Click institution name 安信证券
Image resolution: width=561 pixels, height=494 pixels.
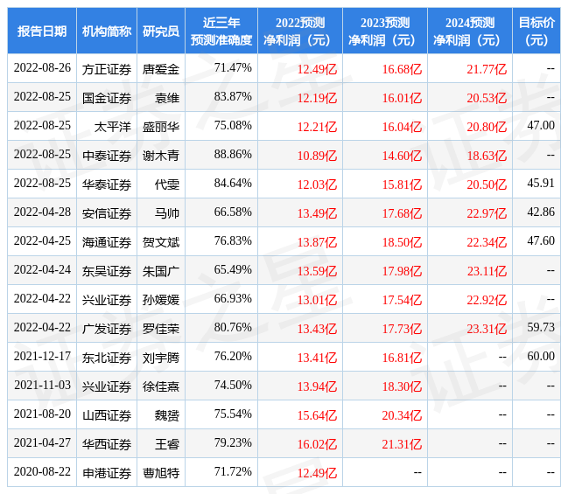pyautogui.click(x=107, y=213)
